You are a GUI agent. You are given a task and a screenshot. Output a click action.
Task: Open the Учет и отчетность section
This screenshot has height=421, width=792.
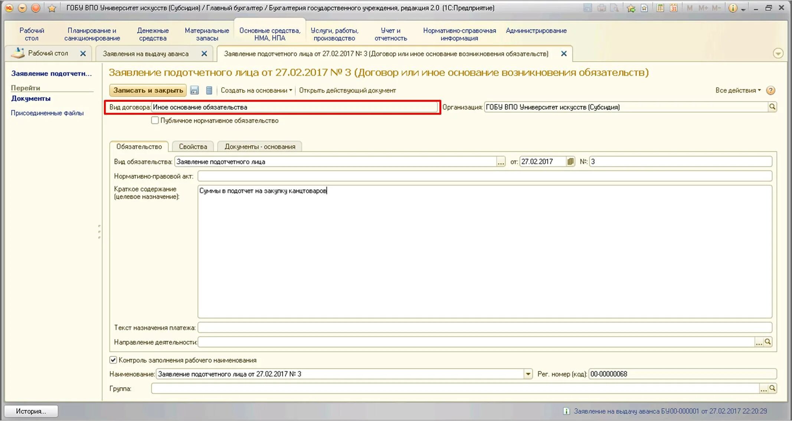click(x=391, y=34)
